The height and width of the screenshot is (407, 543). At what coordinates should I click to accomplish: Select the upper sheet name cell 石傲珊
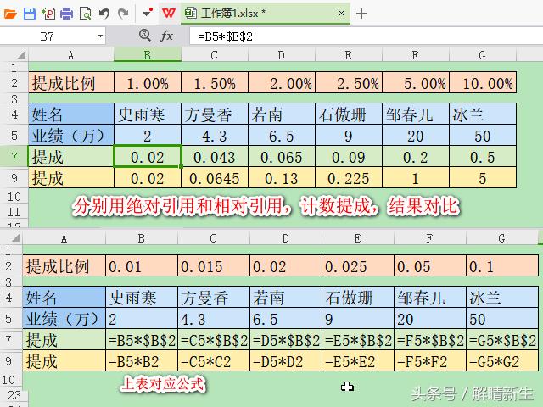[x=349, y=114]
